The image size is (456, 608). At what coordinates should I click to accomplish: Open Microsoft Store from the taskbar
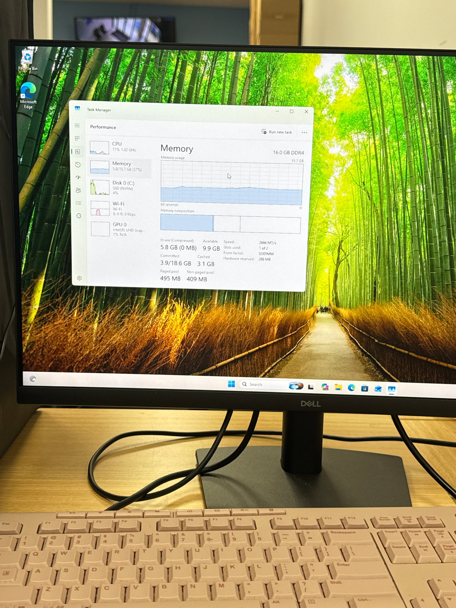[364, 388]
